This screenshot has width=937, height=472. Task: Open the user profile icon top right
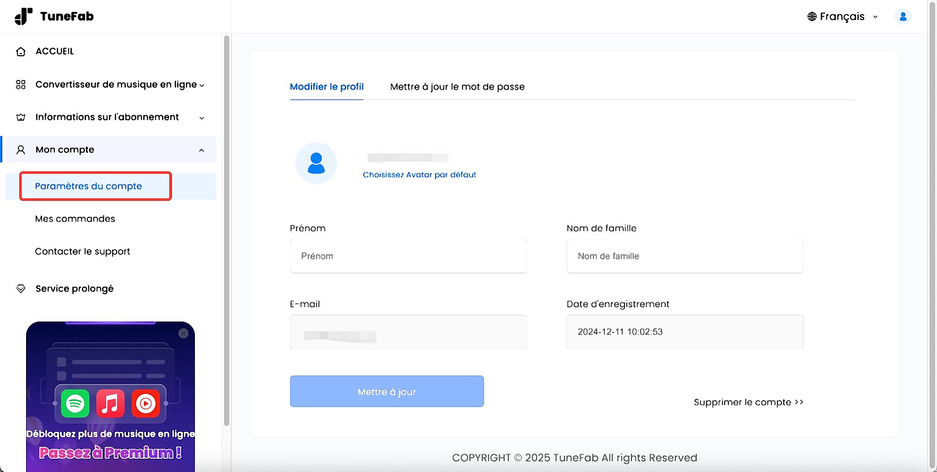coord(903,16)
